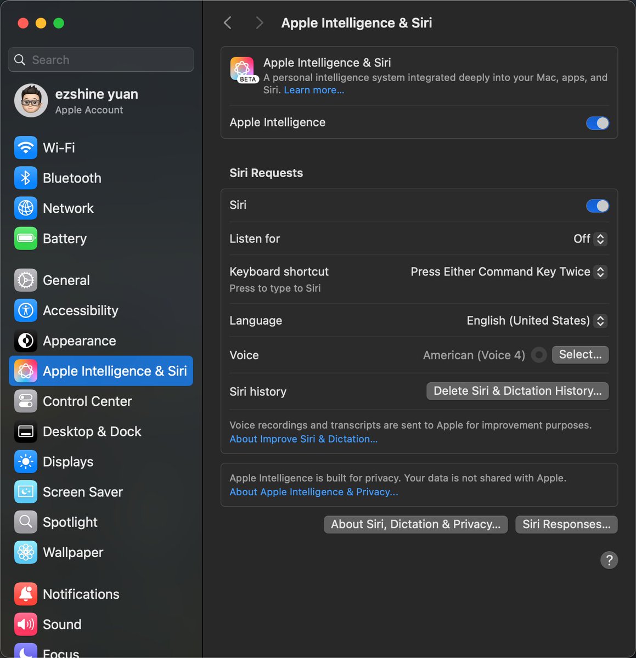Click the Bluetooth icon in sidebar
The height and width of the screenshot is (658, 636).
click(26, 178)
